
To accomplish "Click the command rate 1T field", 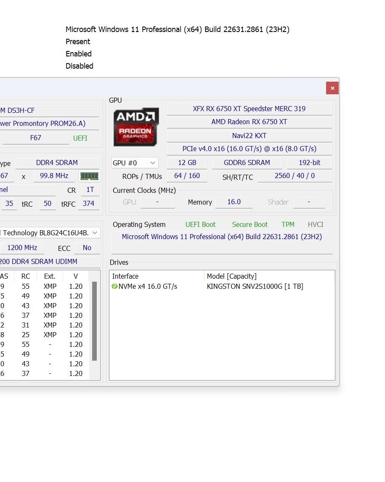I will click(90, 190).
